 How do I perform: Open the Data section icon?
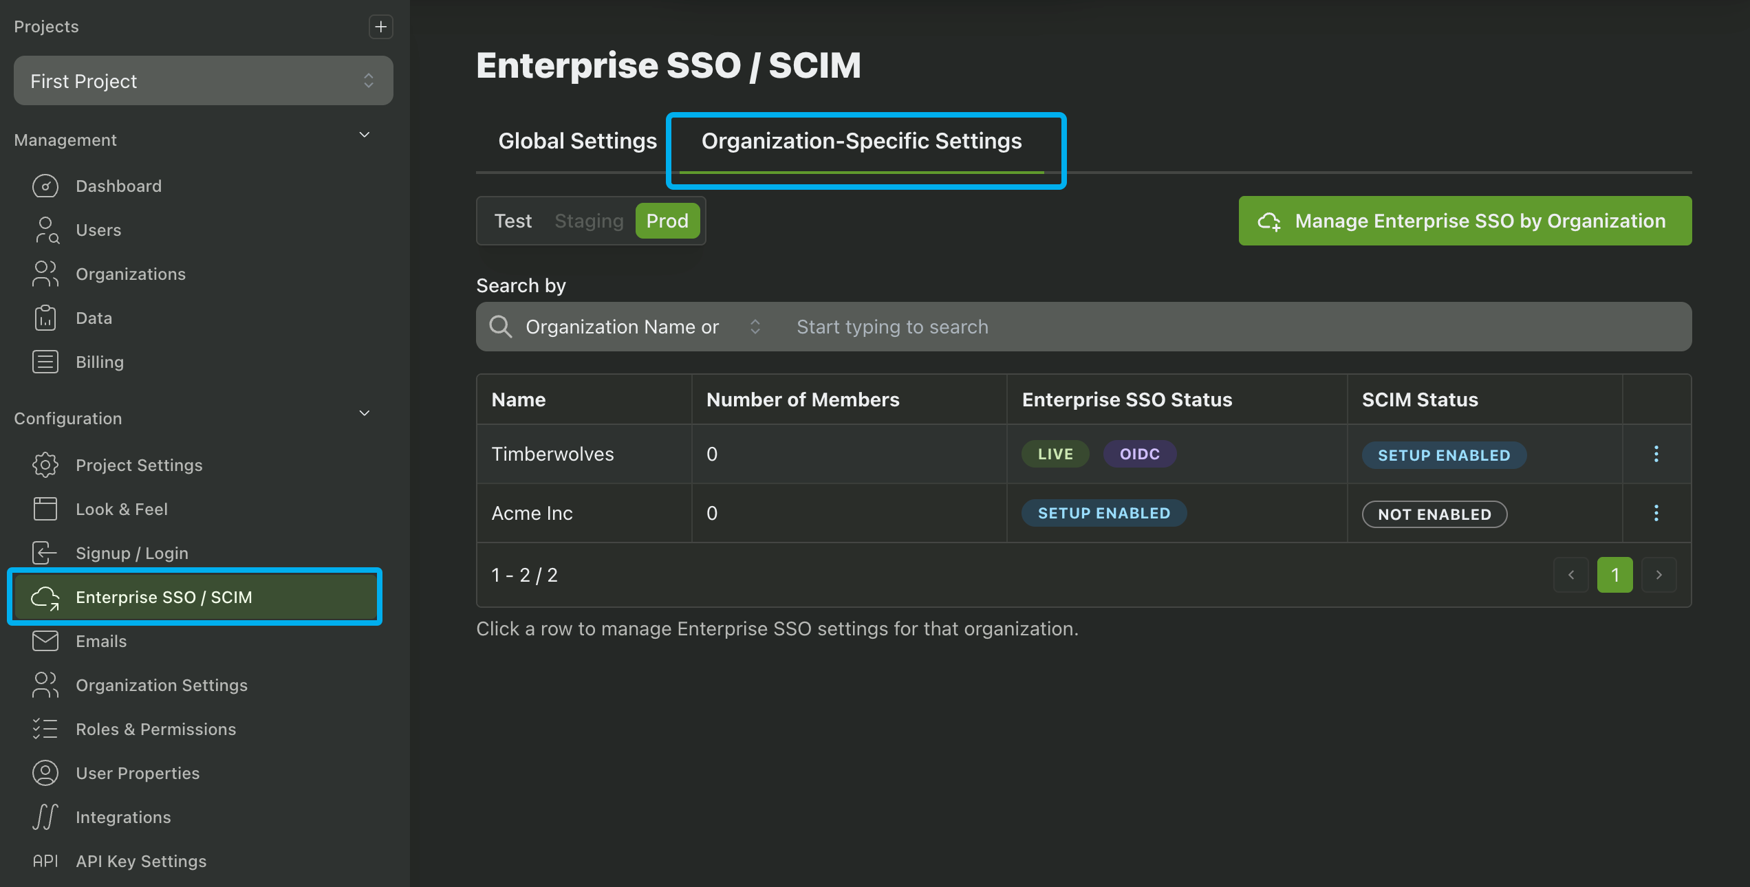45,318
